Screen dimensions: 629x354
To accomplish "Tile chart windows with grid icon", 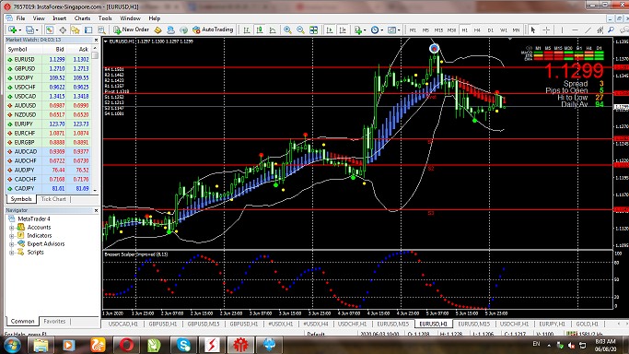I will click(x=313, y=29).
